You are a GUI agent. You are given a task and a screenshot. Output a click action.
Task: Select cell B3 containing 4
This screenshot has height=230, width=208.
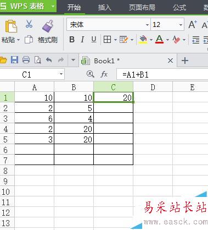tap(74, 118)
